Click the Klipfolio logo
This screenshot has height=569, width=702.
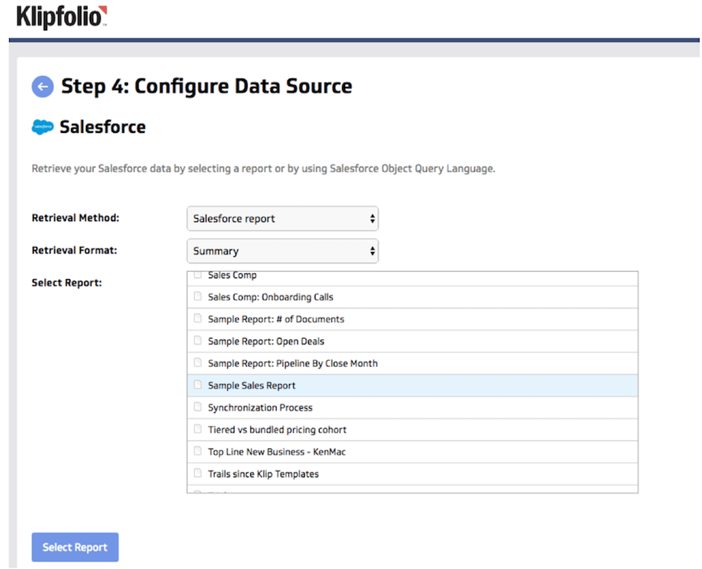click(60, 16)
